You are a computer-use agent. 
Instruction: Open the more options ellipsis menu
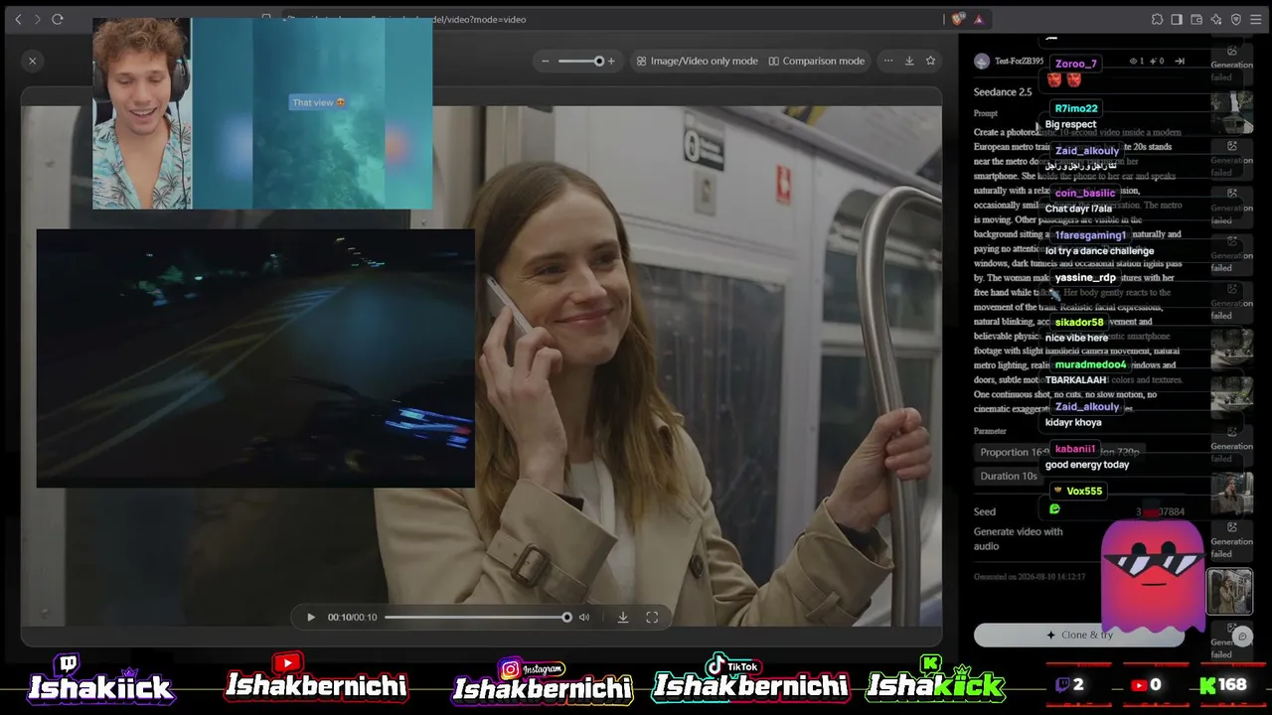pos(887,61)
